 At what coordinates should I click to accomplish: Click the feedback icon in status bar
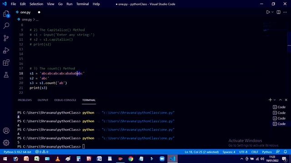(x=278, y=152)
